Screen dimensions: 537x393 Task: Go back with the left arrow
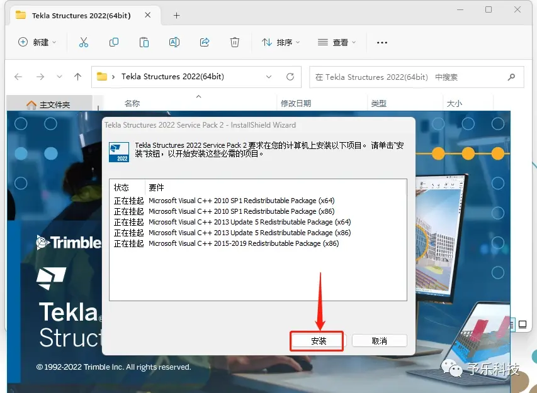[18, 77]
